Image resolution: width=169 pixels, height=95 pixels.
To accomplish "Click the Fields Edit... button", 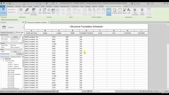I will (x=16, y=52).
